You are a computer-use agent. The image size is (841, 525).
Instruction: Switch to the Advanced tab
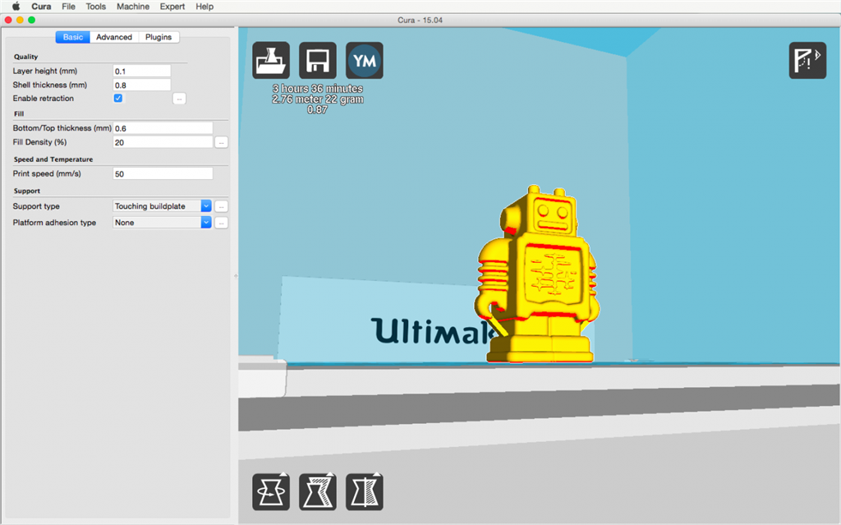114,37
